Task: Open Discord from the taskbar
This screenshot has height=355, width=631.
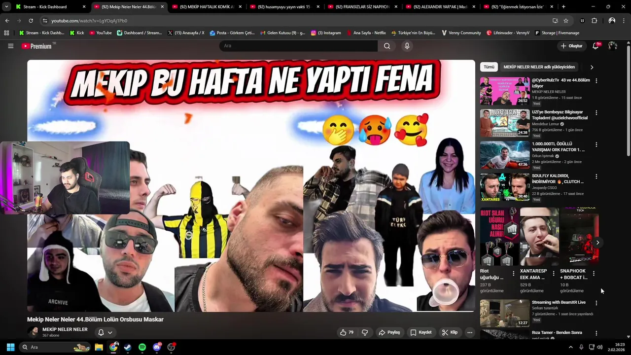Action: click(x=157, y=347)
